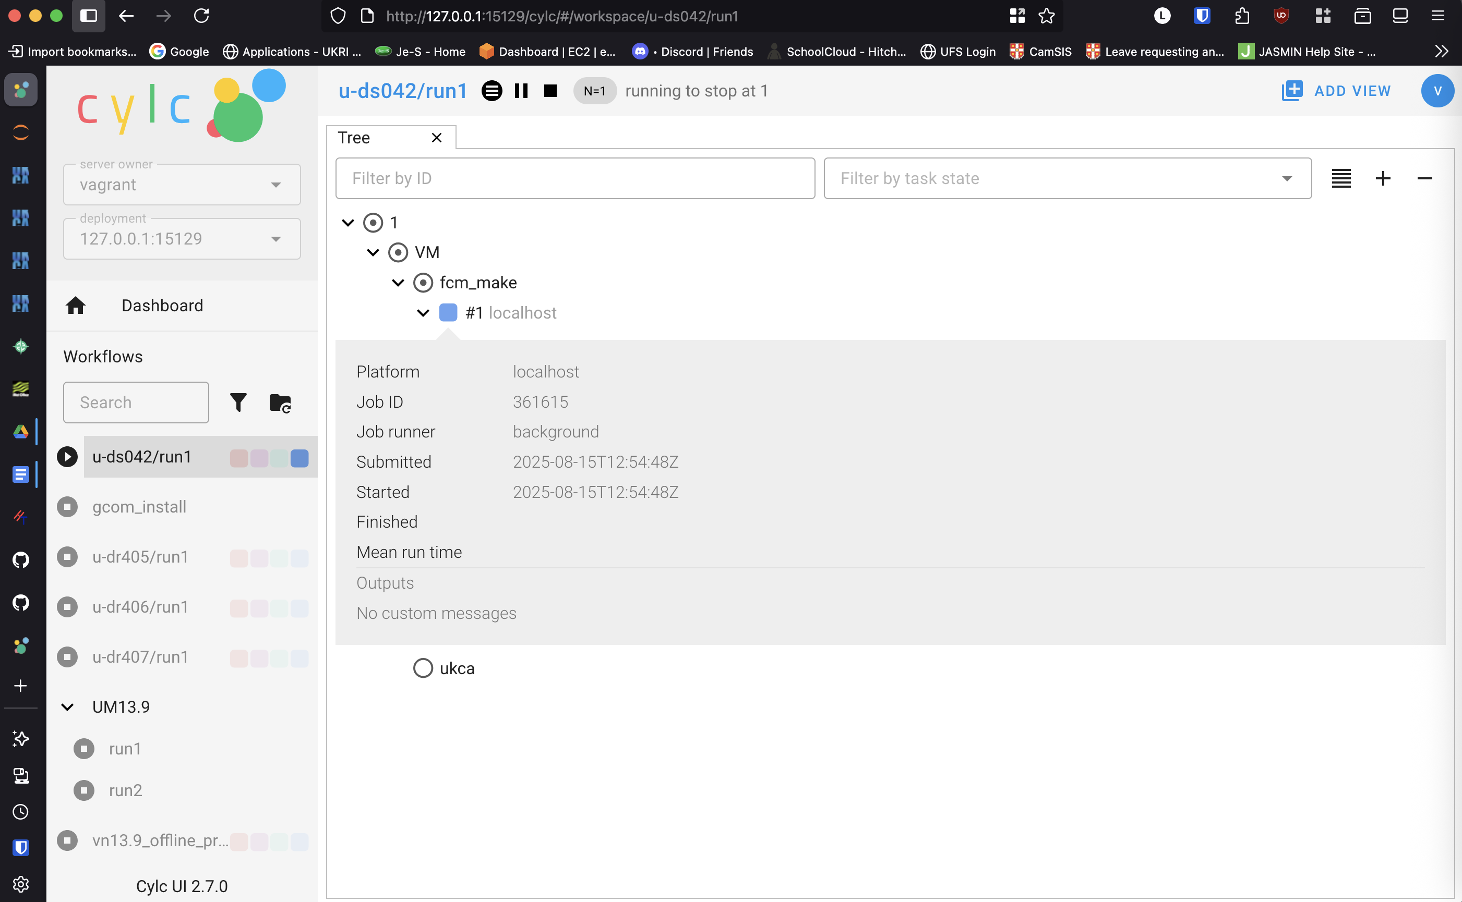Open the Bitwarden extension icon
Viewport: 1462px width, 902px height.
click(1202, 16)
